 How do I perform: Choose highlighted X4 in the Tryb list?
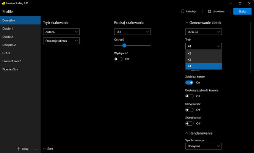click(x=204, y=66)
